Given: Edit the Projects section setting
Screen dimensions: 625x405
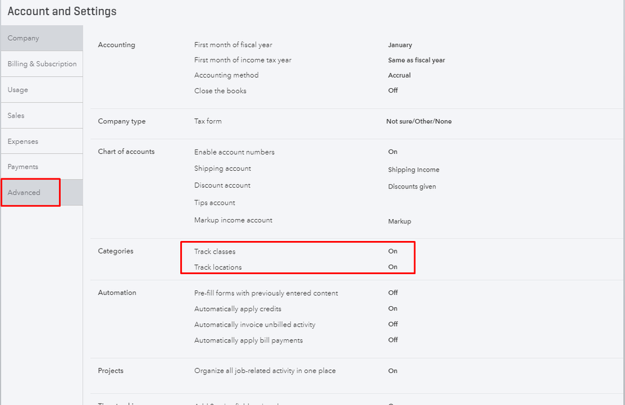Looking at the screenshot, I should [265, 371].
